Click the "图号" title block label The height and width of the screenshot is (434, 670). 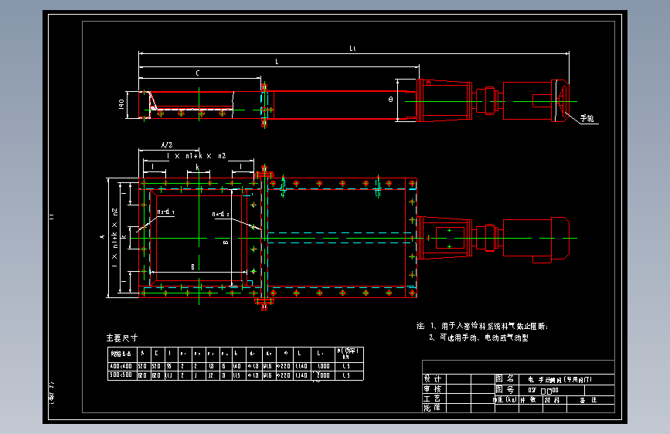(505, 389)
